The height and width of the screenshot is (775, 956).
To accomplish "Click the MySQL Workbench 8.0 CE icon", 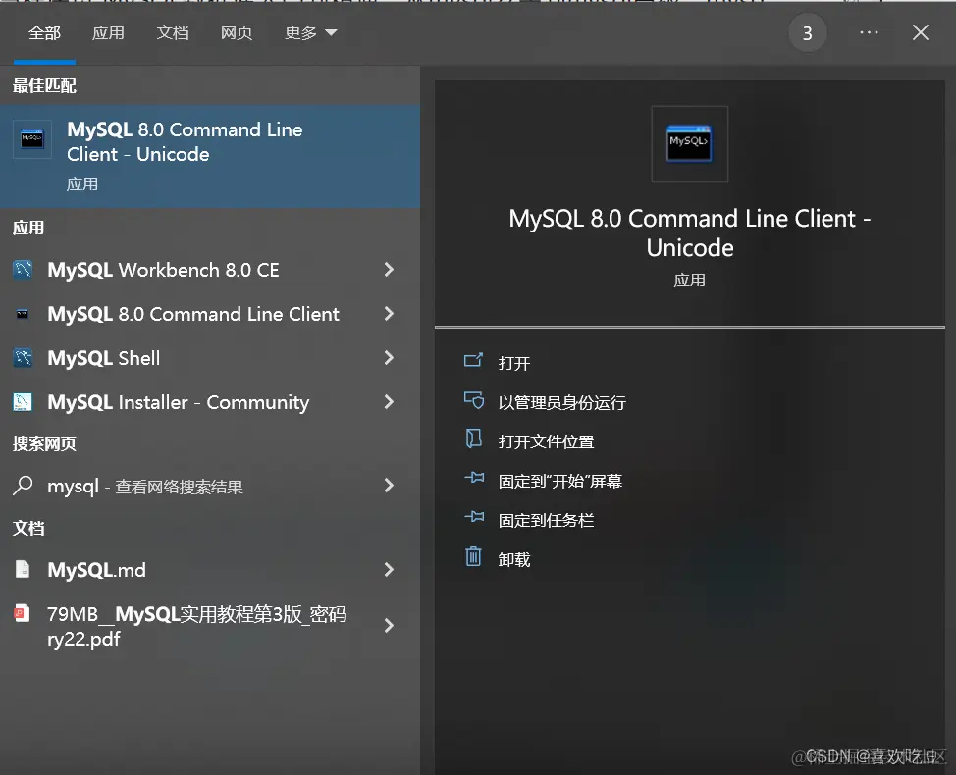I will [23, 270].
